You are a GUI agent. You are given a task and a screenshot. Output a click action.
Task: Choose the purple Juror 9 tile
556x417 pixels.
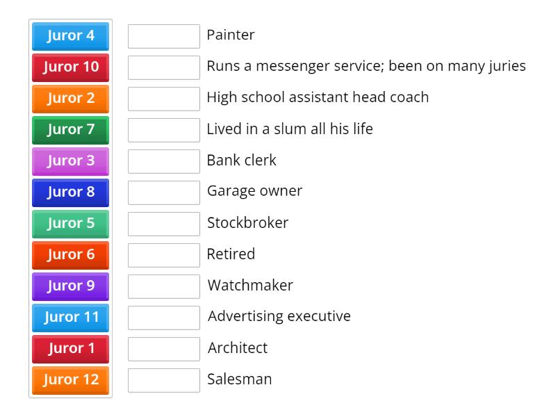(69, 286)
